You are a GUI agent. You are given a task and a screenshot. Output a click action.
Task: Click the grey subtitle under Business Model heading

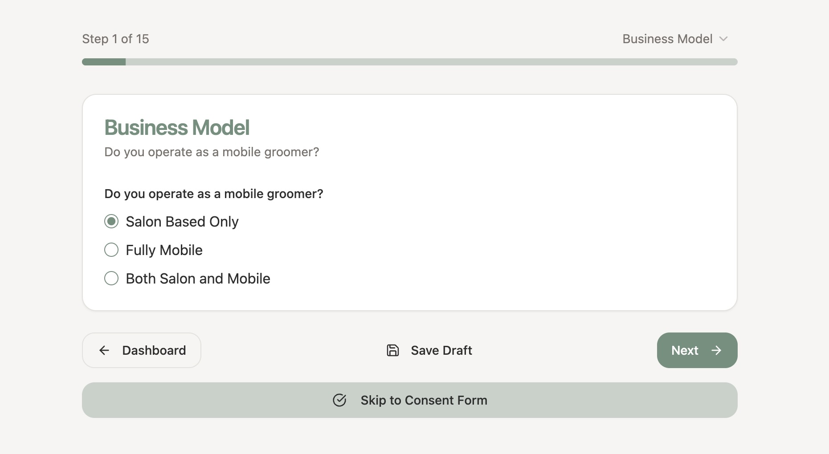(212, 152)
